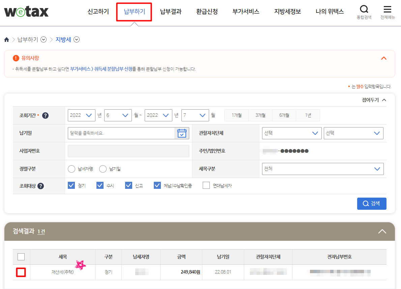Follow the 부가서비스 > 취득세 분할납부 신청 link

coord(101,69)
